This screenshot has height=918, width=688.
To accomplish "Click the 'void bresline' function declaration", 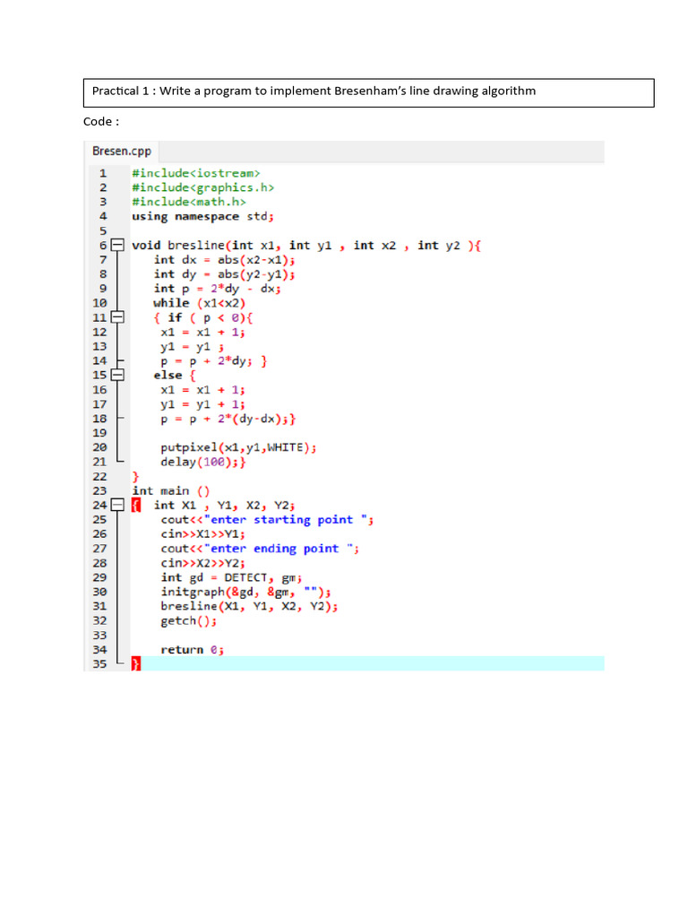I will click(306, 246).
